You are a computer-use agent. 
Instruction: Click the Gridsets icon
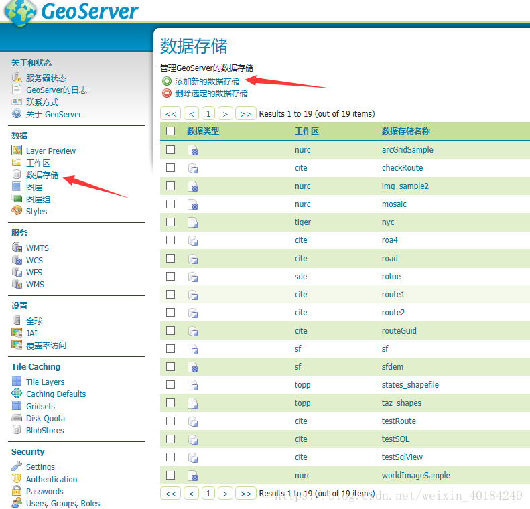[17, 405]
